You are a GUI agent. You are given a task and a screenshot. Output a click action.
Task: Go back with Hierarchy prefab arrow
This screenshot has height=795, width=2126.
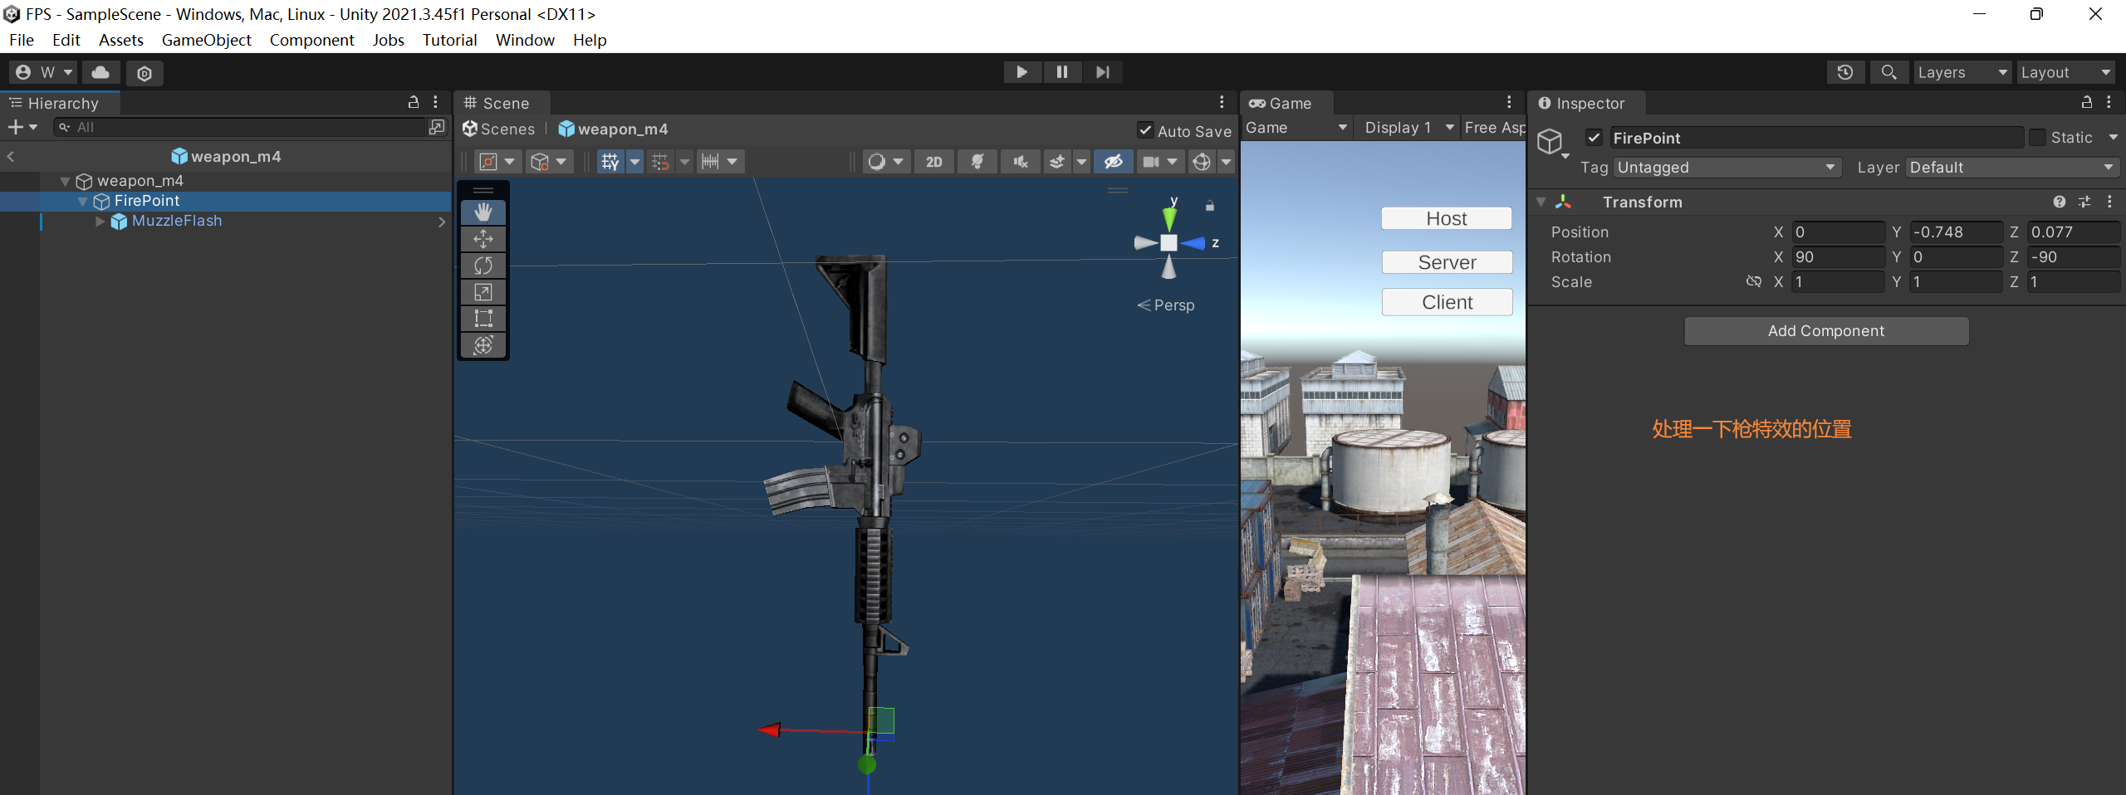11,156
